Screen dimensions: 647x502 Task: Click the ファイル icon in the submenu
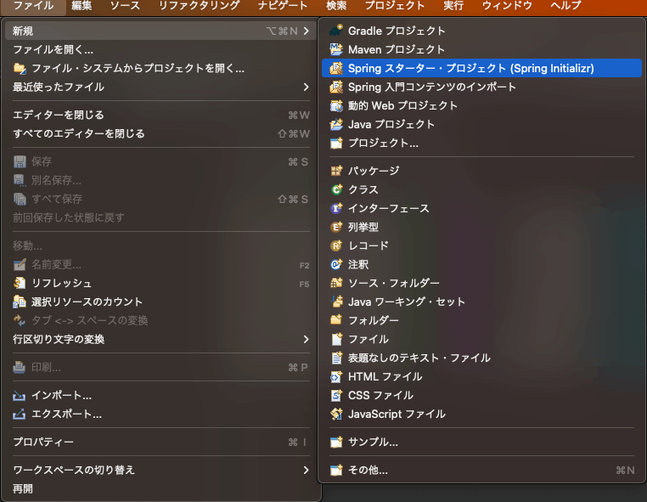pos(336,339)
